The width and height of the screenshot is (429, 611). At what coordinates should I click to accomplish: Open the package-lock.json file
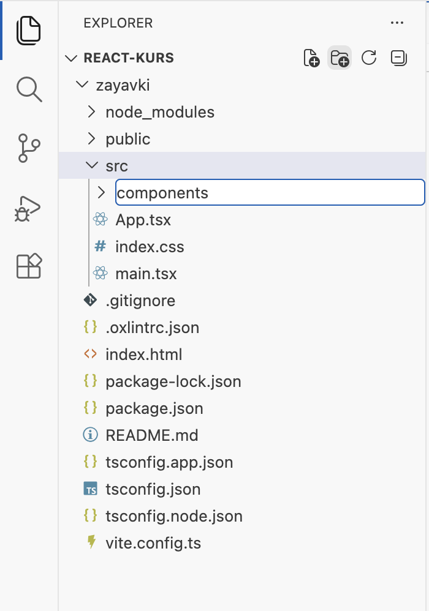[x=173, y=381]
